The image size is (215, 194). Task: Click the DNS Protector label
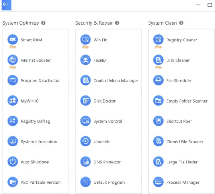[x=107, y=162]
